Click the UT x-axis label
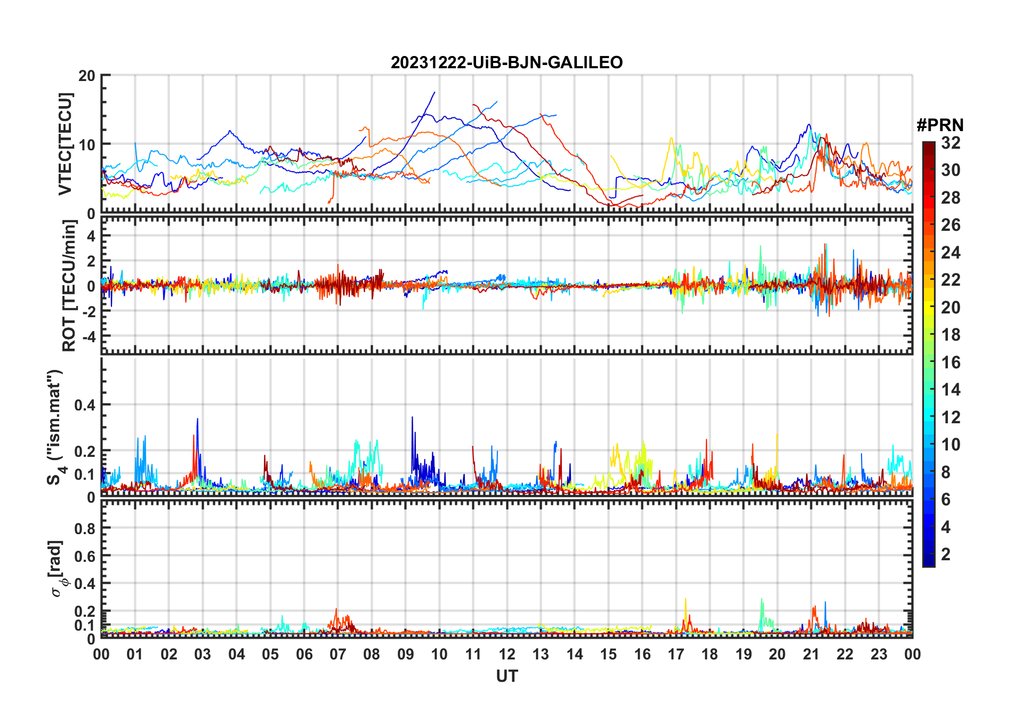This screenshot has height=709, width=1014. click(x=506, y=676)
